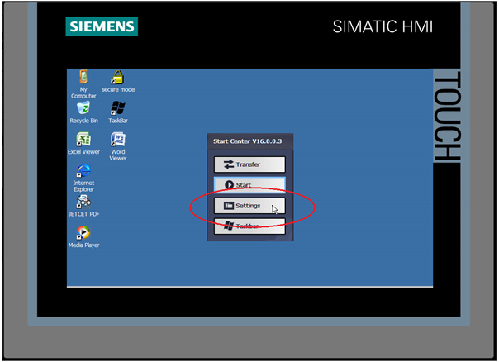Click the Taskbar button in Start Center

coord(249,226)
